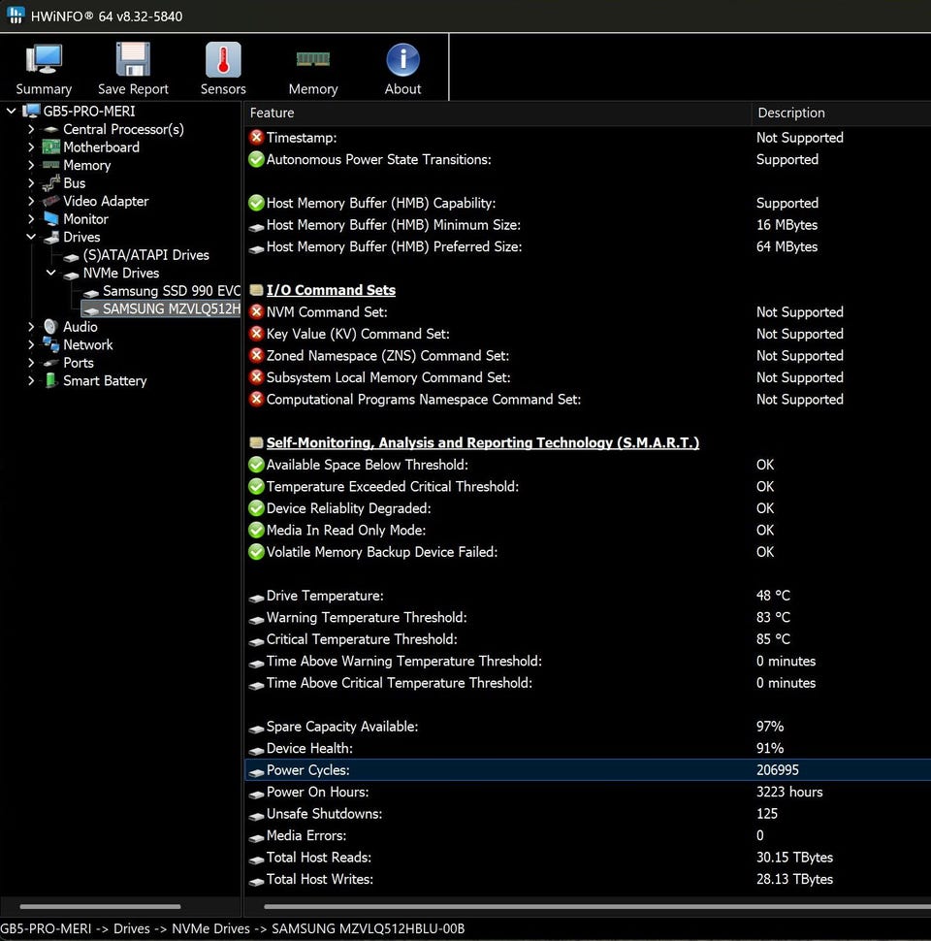Click the Audio speaker icon in tree
Viewport: 931px width, 941px height.
[51, 327]
